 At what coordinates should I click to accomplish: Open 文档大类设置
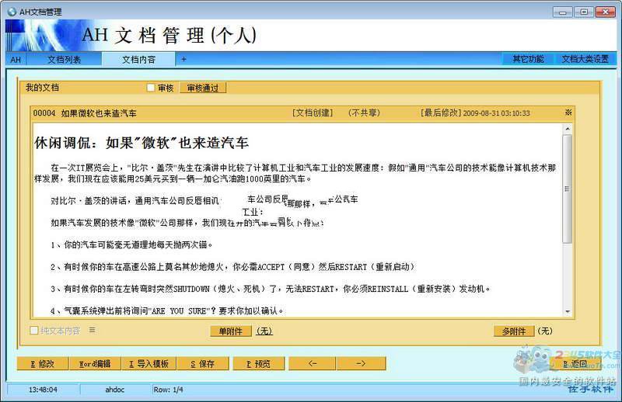click(585, 59)
